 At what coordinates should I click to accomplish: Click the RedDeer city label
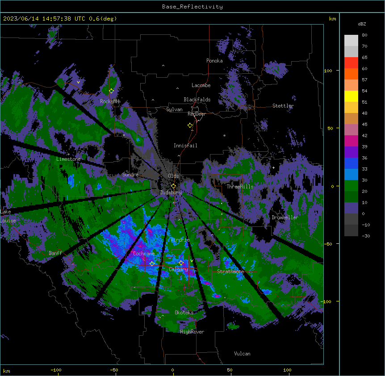[197, 114]
